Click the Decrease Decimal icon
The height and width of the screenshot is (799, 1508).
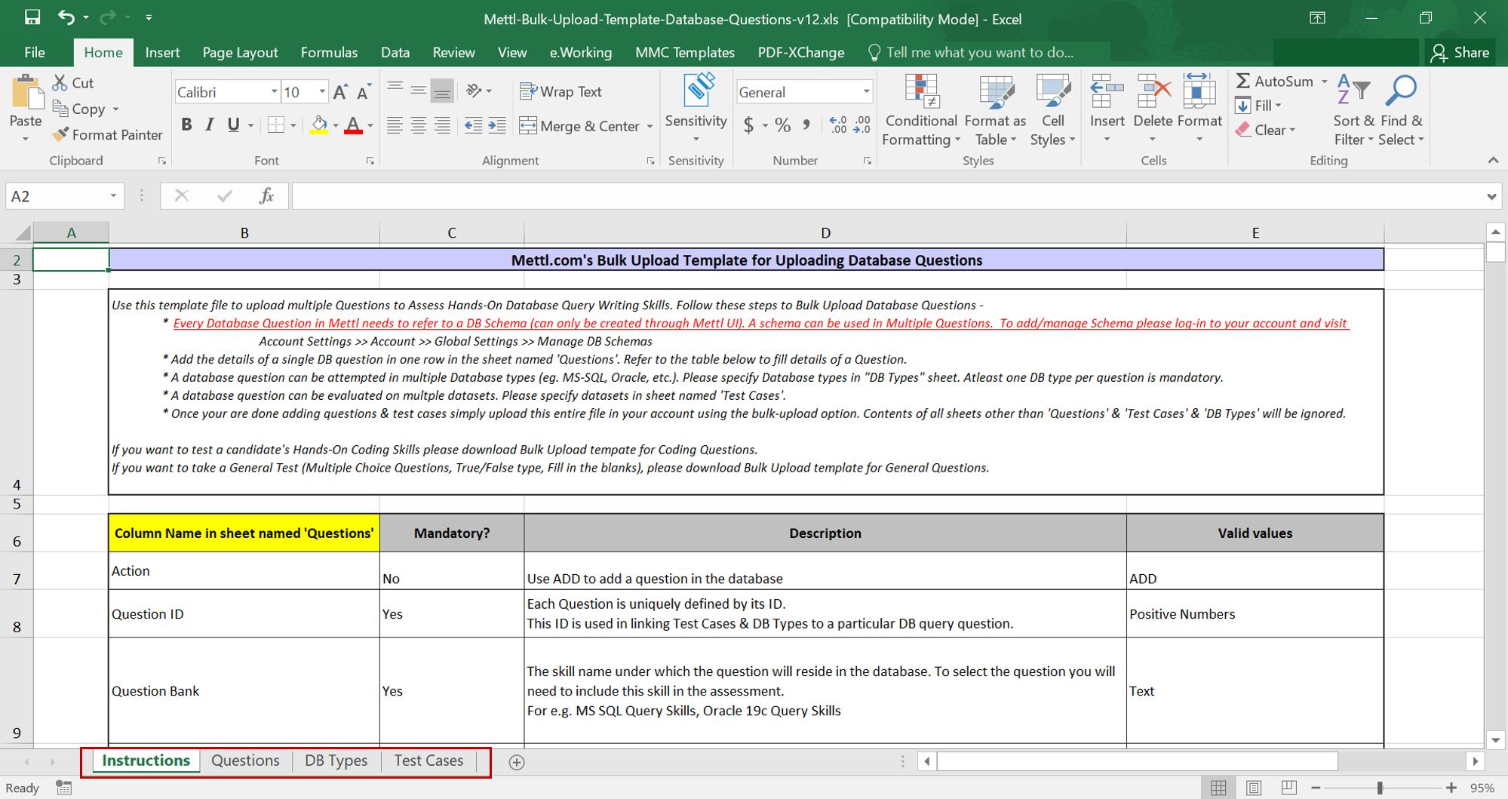tap(862, 125)
